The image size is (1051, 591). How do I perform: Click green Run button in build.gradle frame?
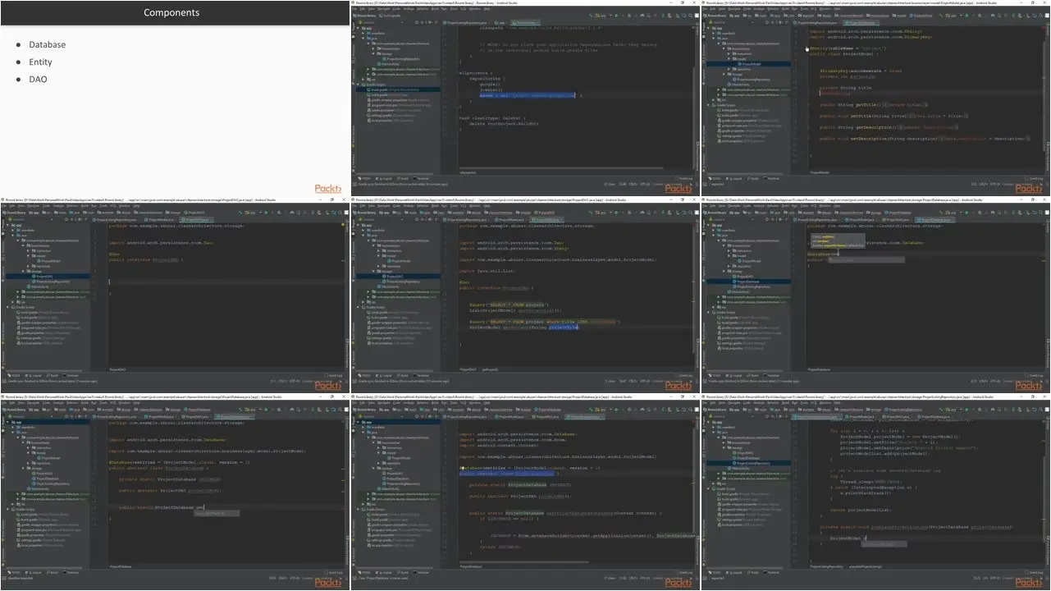coord(616,16)
